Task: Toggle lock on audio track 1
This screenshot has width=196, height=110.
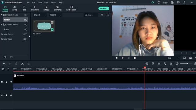Action: (x=6, y=95)
